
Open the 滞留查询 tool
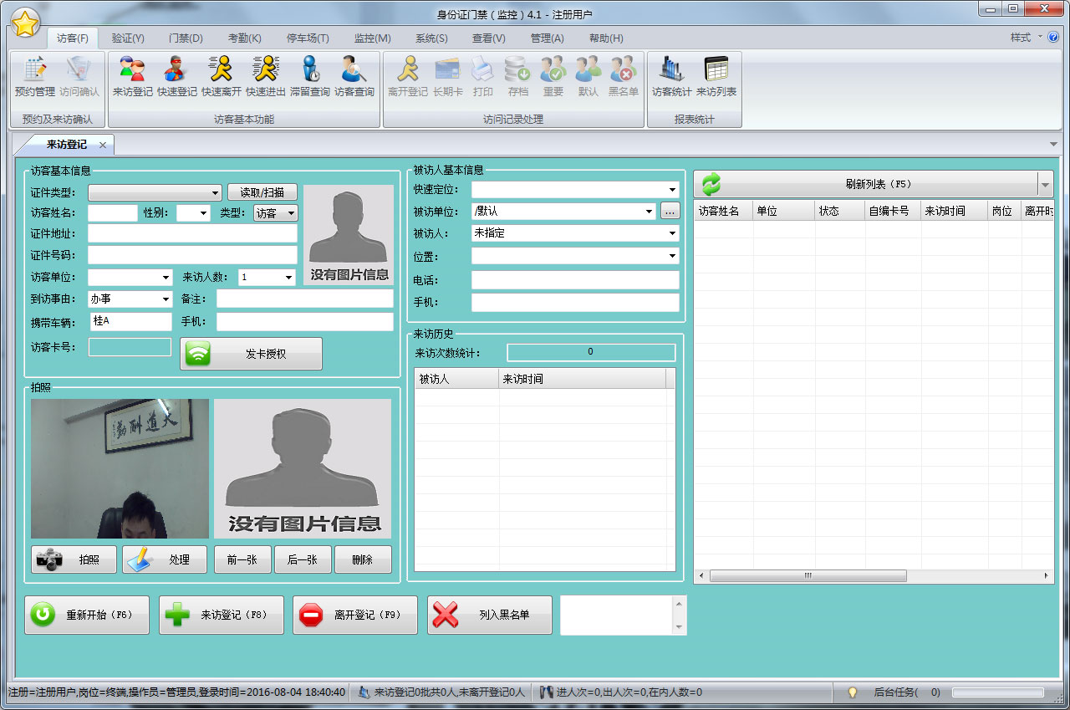tap(309, 77)
